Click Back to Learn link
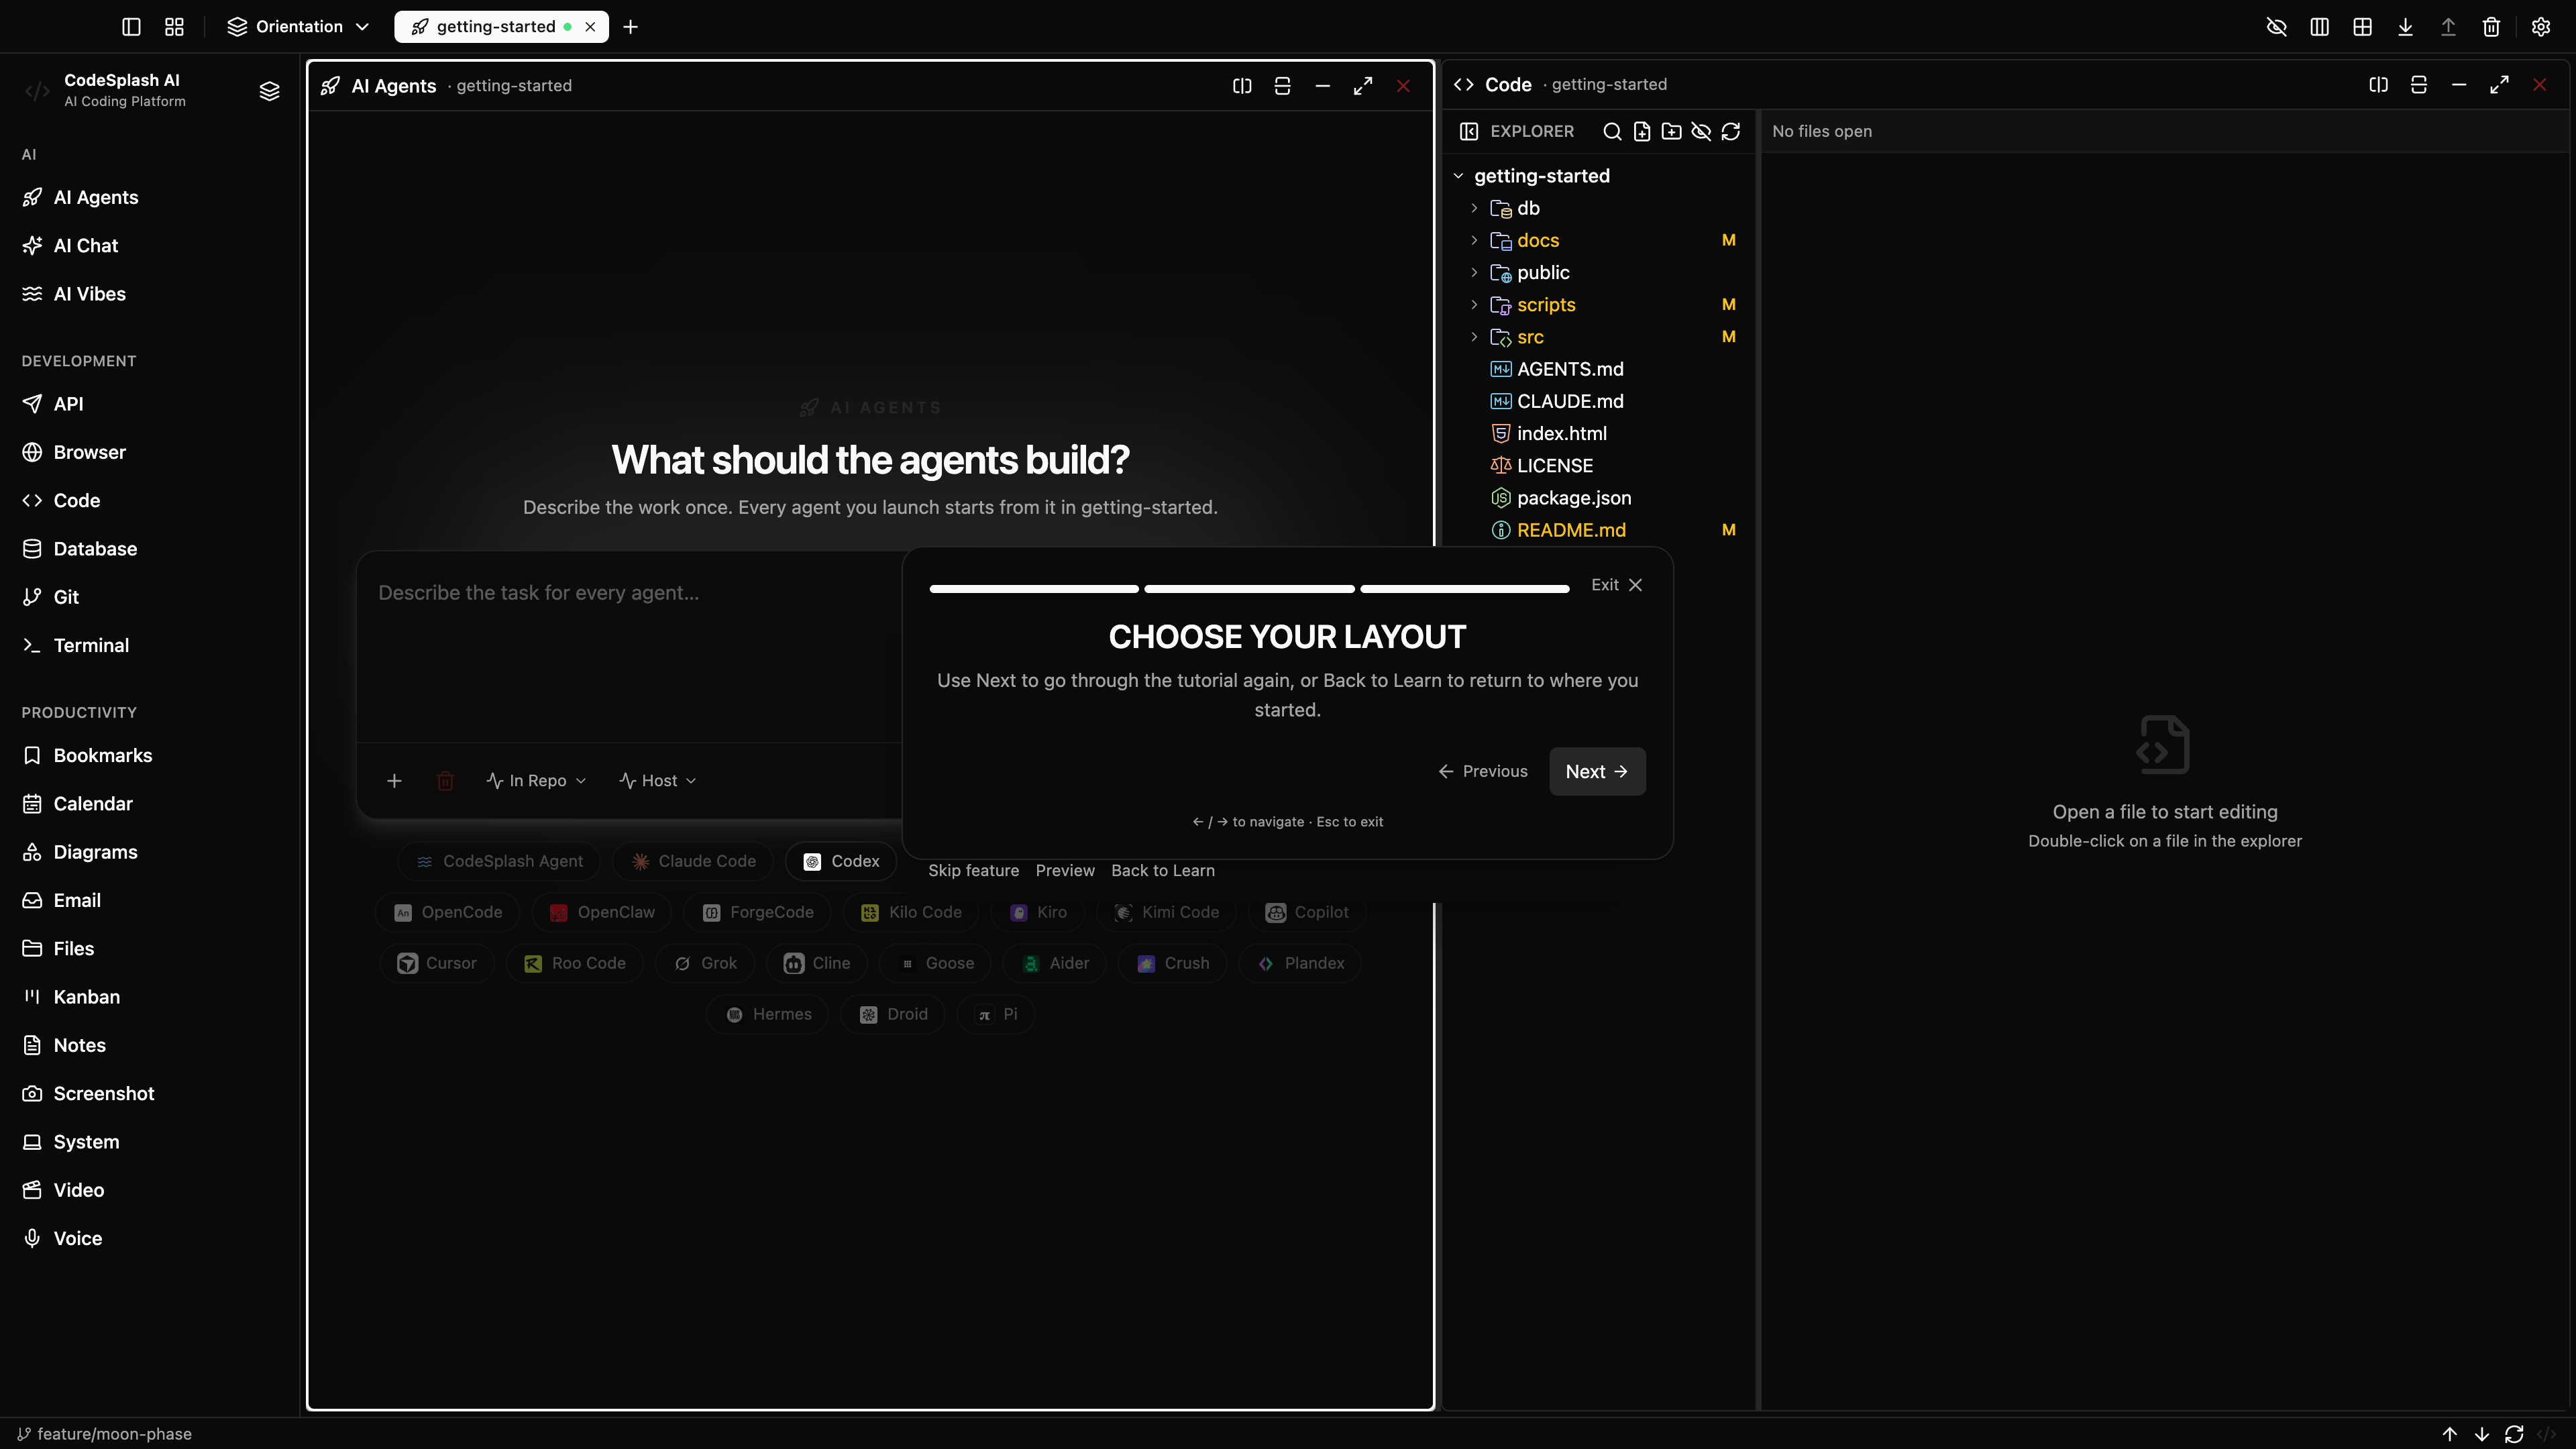The image size is (2576, 1449). (x=1163, y=871)
